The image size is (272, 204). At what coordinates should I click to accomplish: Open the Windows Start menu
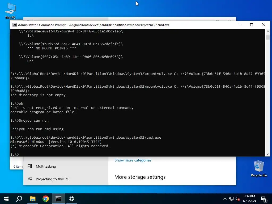6,199
